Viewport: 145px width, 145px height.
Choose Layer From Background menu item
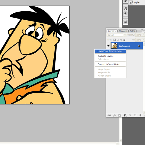[110, 51]
